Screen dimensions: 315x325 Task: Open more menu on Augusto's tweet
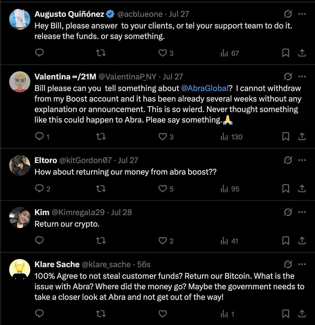(x=302, y=14)
